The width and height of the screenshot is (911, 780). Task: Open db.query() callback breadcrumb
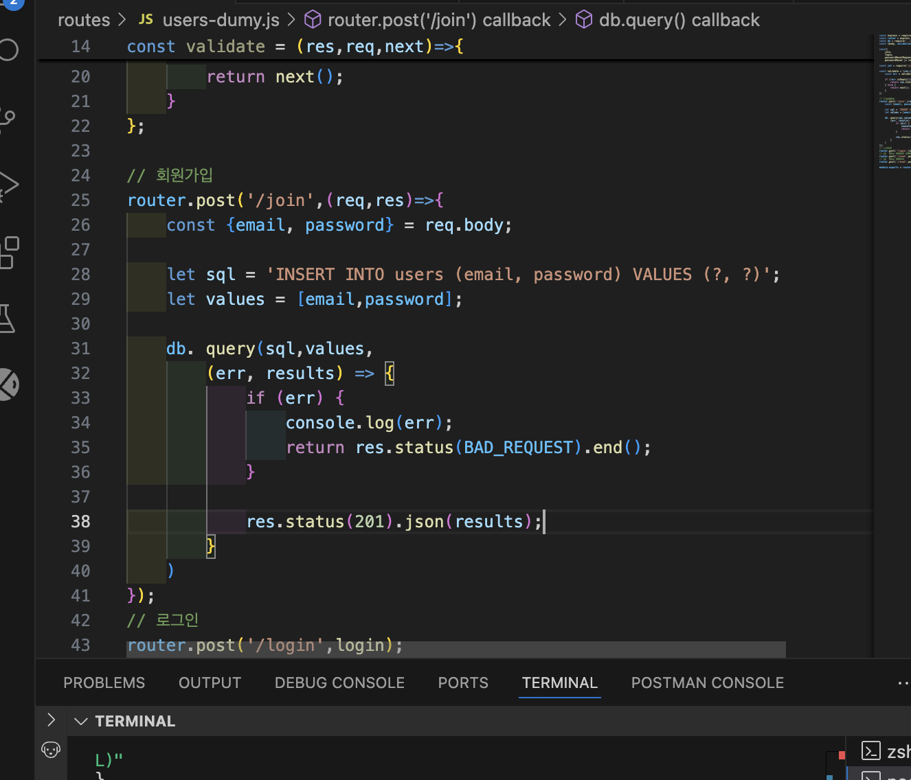pyautogui.click(x=679, y=20)
